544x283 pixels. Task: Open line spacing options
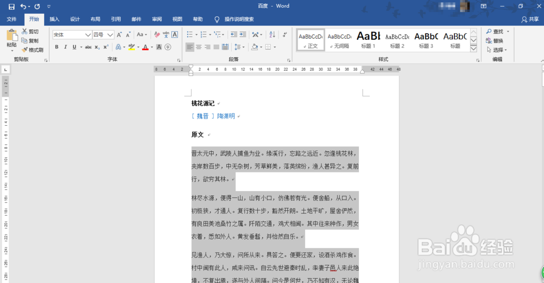[x=239, y=47]
